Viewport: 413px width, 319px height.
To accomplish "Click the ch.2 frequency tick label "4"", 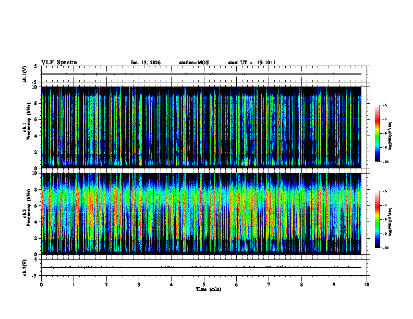I will point(36,222).
